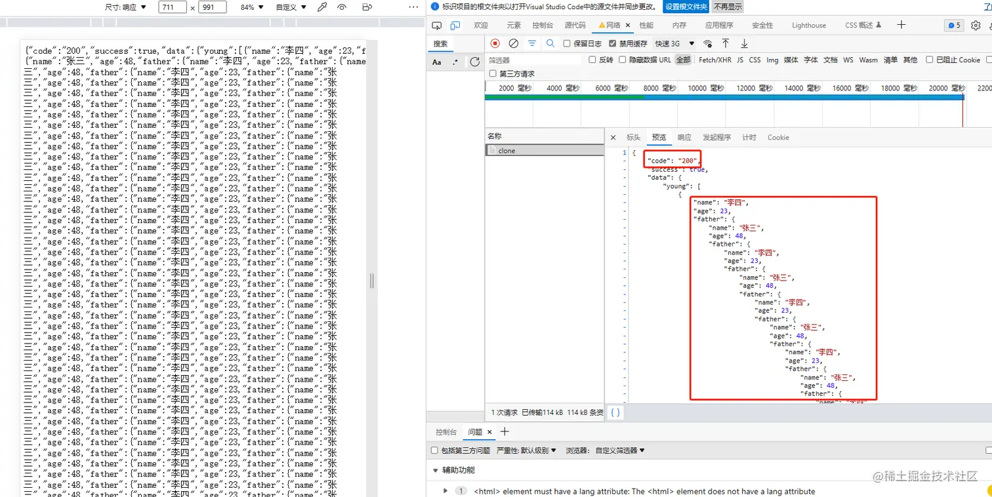Select the clone request in the name list
The height and width of the screenshot is (497, 992).
(x=545, y=150)
